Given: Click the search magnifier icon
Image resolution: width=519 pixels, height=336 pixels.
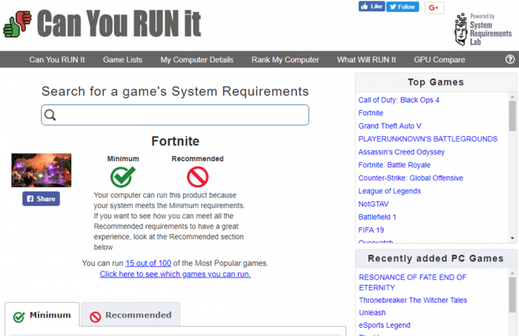Looking at the screenshot, I should [x=50, y=115].
